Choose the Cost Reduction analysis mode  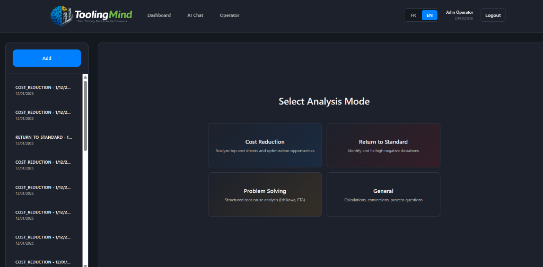point(265,145)
